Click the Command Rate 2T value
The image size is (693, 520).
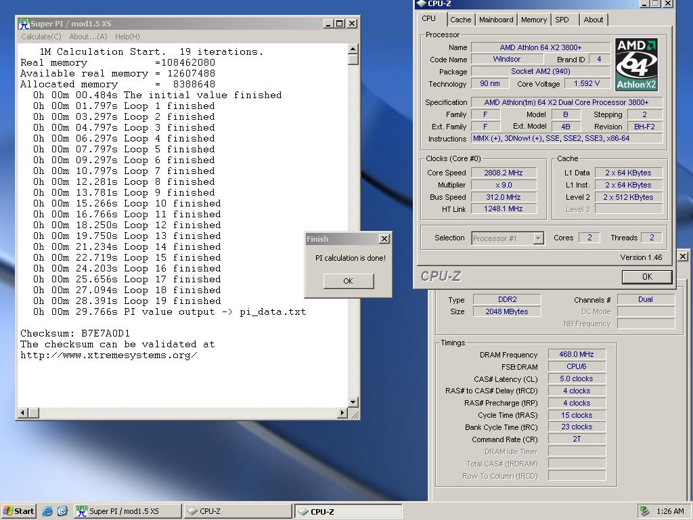click(x=577, y=439)
